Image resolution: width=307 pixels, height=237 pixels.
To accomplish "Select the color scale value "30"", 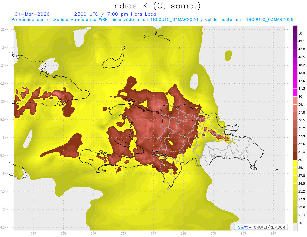I will tap(301, 160).
